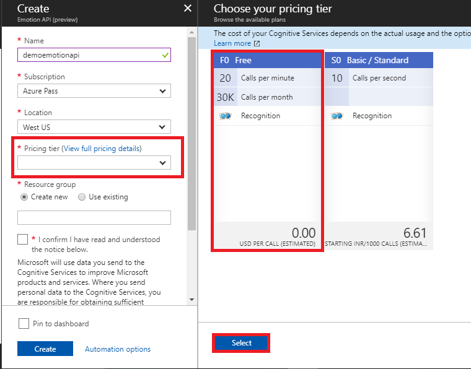Open View full pricing details link
471x369 pixels.
[102, 149]
